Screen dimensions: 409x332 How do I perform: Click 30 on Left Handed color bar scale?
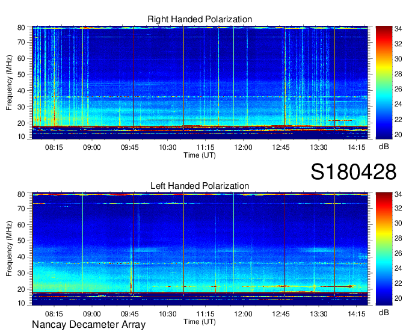click(x=398, y=223)
